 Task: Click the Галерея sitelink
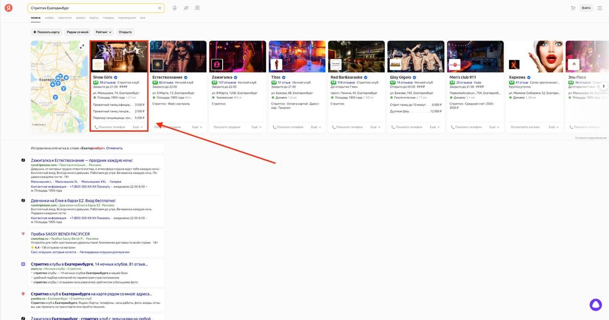point(116,181)
